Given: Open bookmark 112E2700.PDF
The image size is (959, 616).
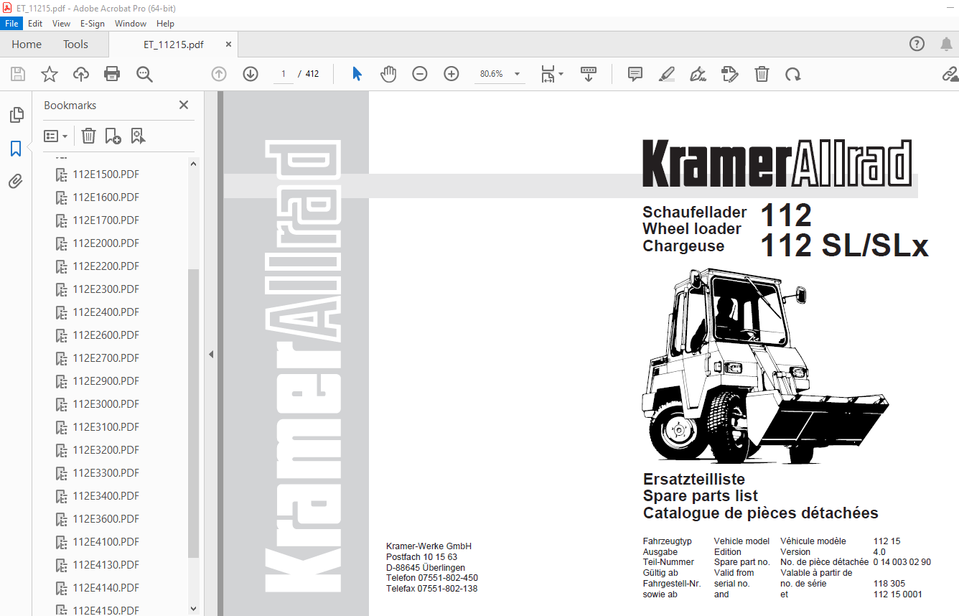Looking at the screenshot, I should [x=106, y=358].
